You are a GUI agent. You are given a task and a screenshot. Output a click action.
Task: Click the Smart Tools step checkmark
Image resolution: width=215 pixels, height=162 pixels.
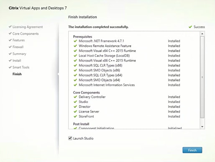coord(10,67)
